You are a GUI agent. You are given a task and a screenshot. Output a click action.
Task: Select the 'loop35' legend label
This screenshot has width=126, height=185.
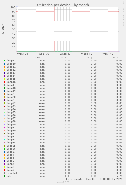[x=11, y=146]
